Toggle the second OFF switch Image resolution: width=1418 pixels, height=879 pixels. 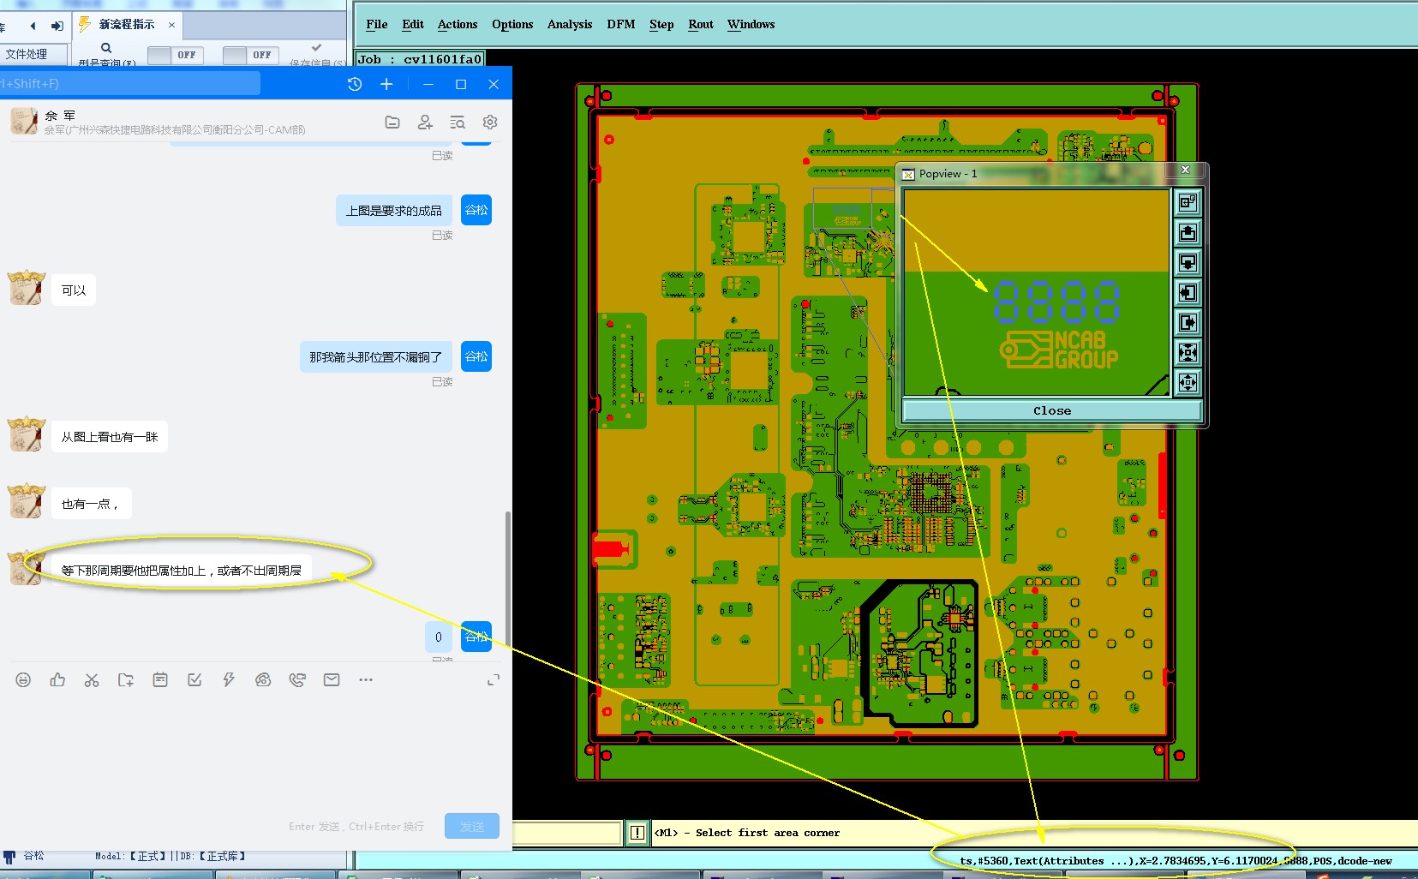[250, 55]
